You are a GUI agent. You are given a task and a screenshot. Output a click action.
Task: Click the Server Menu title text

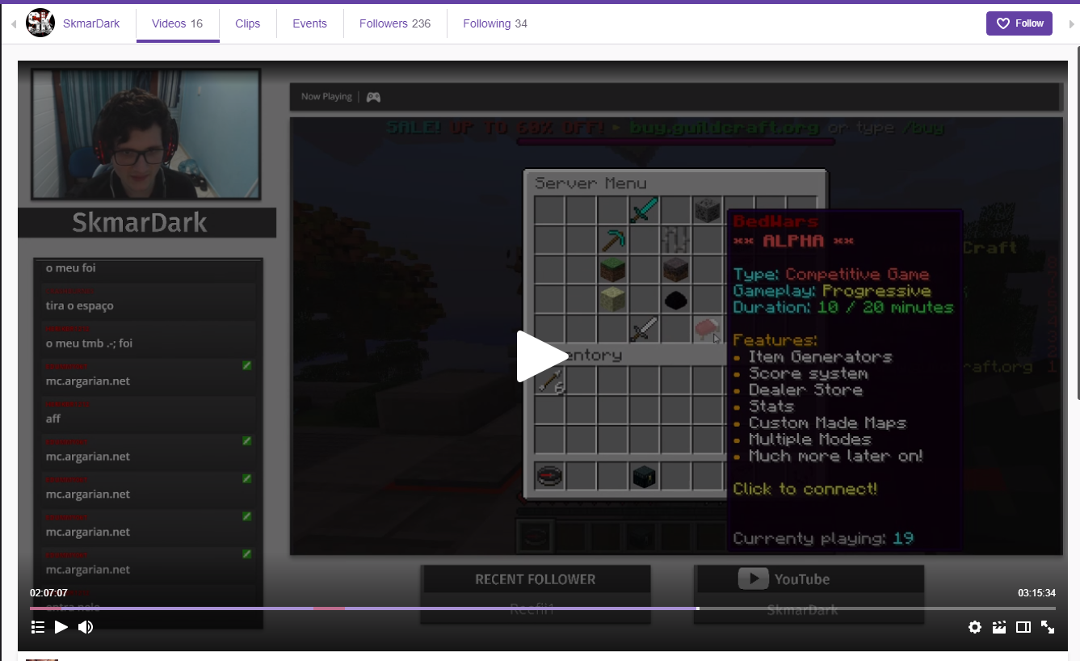(x=590, y=183)
